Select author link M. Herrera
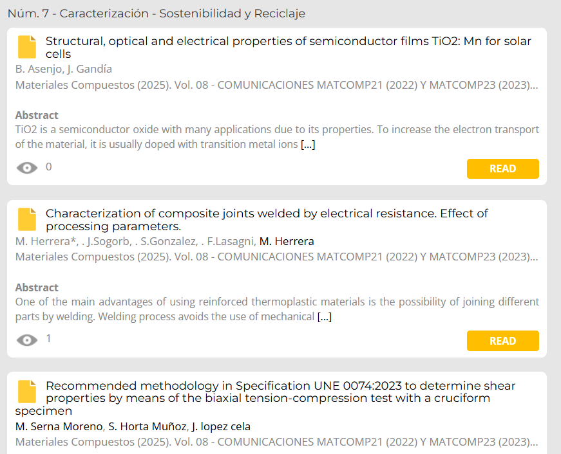The height and width of the screenshot is (454, 561). [287, 241]
